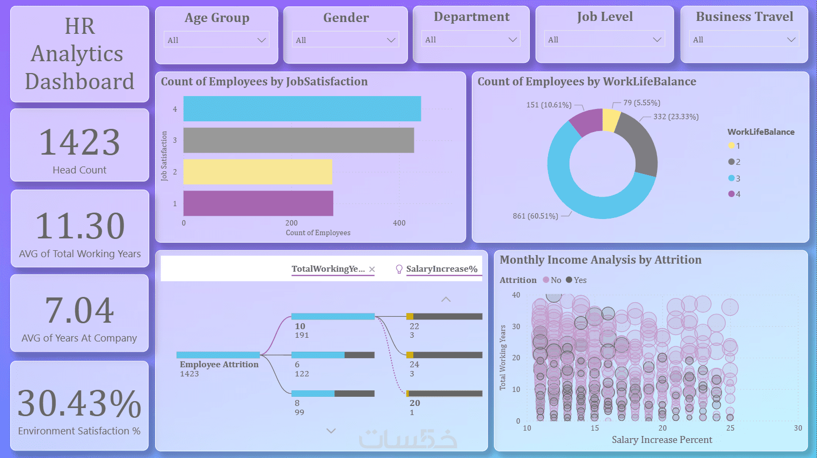Click the '11.30' AVG of Total Working Years value
Image resolution: width=817 pixels, height=458 pixels.
pos(80,226)
